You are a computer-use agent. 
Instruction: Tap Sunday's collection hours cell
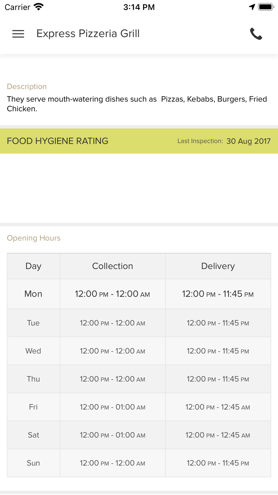click(112, 463)
